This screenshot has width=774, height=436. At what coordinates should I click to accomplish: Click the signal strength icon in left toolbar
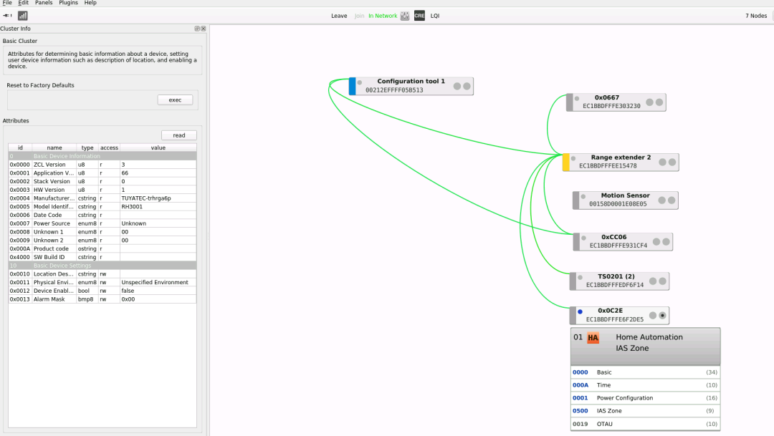click(22, 15)
